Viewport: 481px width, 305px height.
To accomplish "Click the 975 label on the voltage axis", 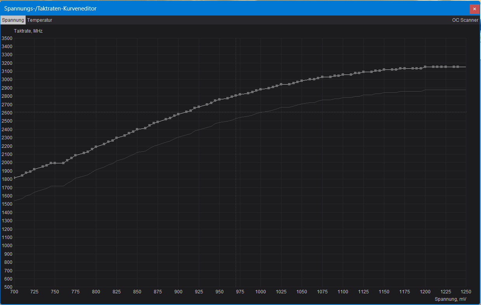I will 240,292.
